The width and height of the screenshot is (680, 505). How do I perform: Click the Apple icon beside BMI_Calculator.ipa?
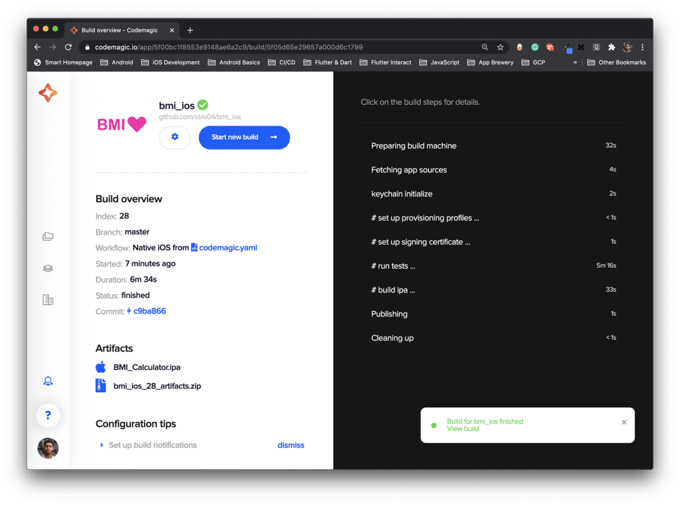pos(101,367)
